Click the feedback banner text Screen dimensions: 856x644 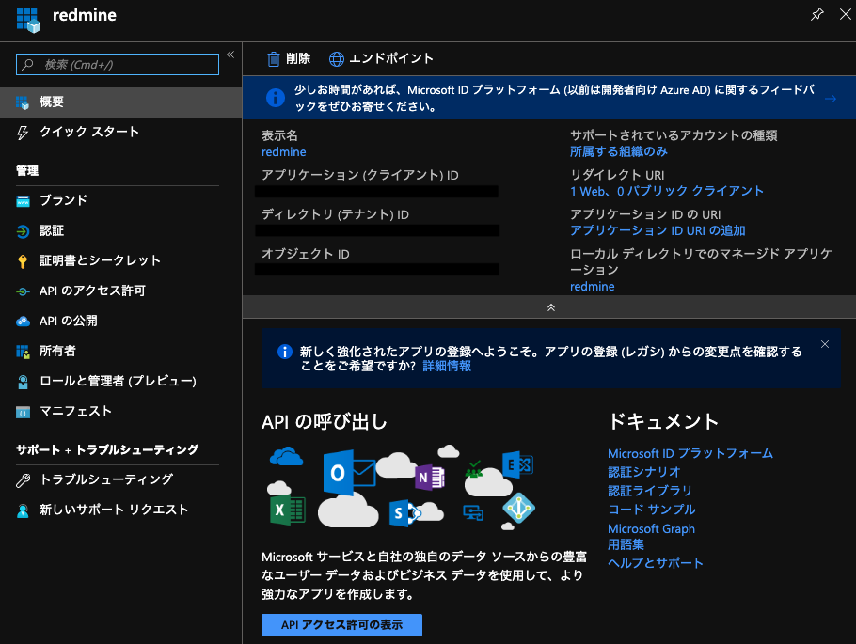[x=555, y=98]
